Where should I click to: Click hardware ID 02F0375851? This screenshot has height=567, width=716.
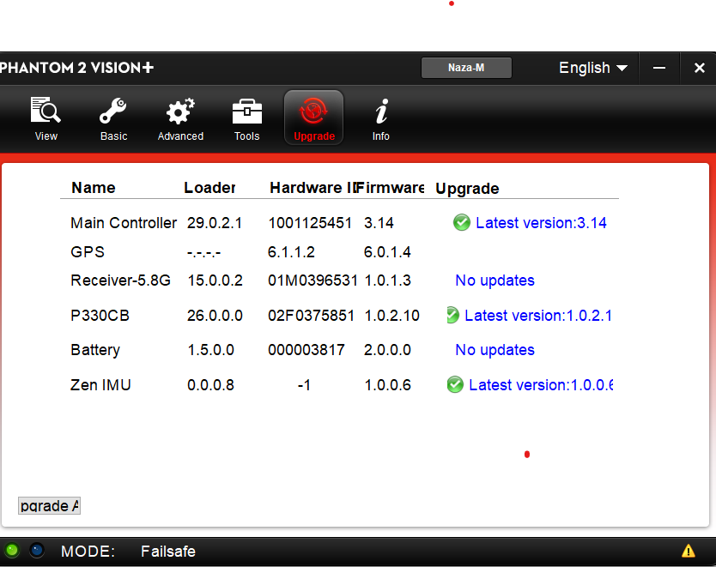tap(311, 315)
